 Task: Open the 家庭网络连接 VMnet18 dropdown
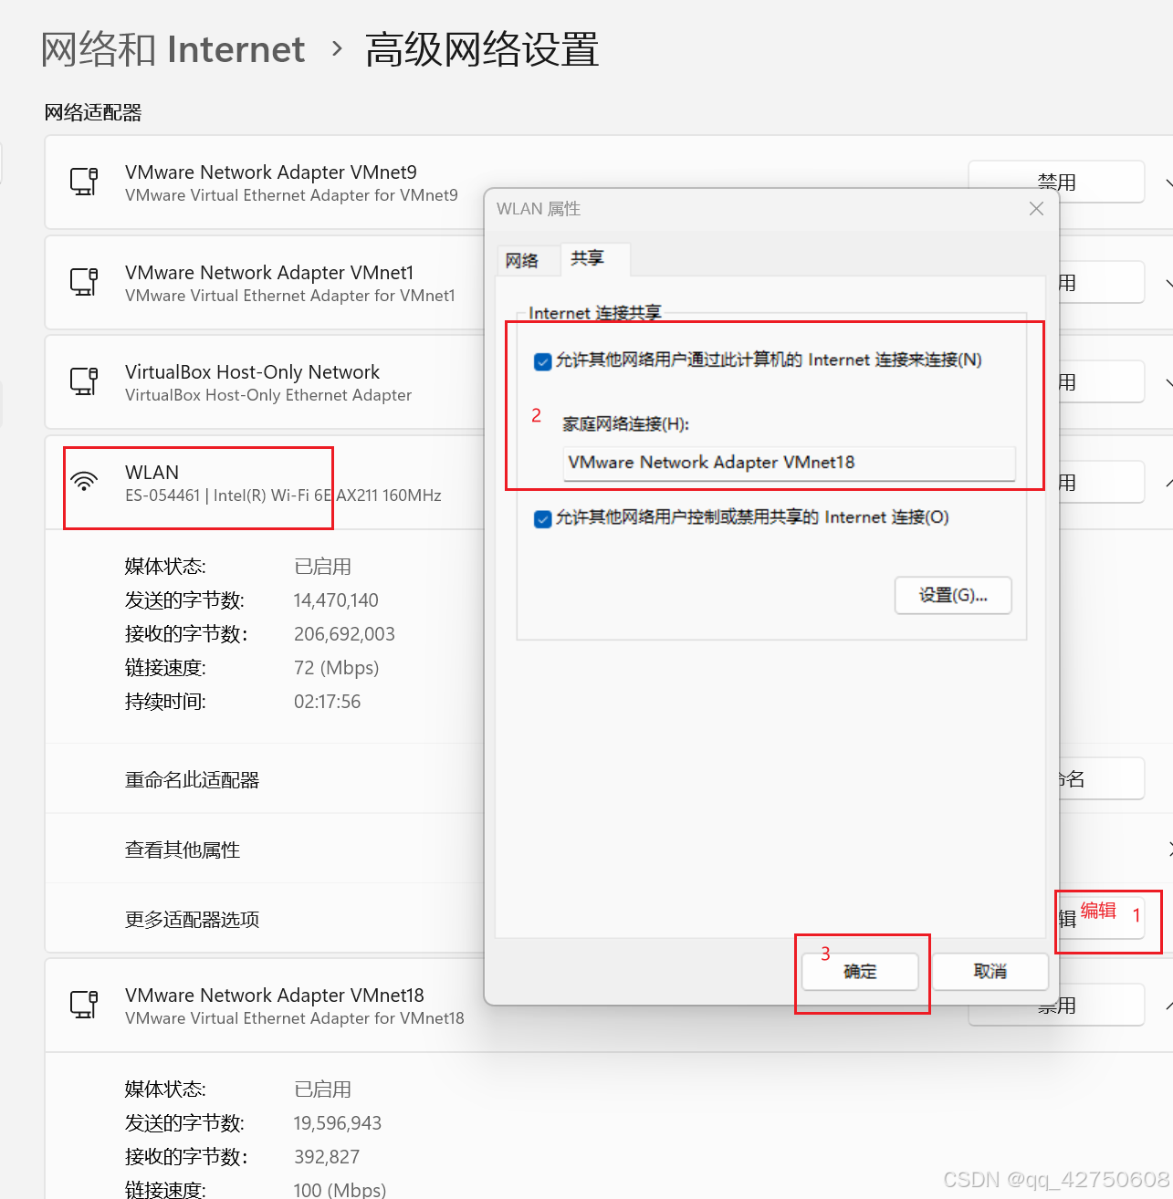click(789, 463)
